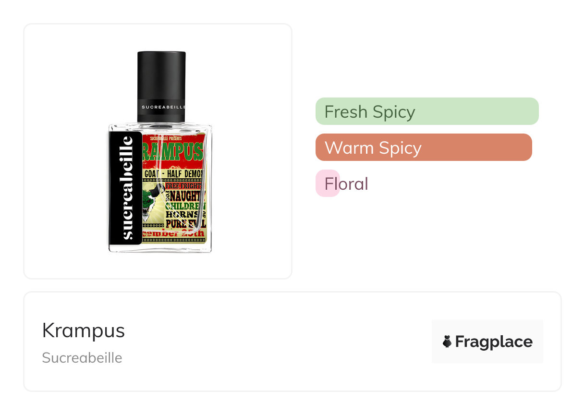585x415 pixels.
Task: Click the vertical sucreabeille black side label
Action: point(126,188)
